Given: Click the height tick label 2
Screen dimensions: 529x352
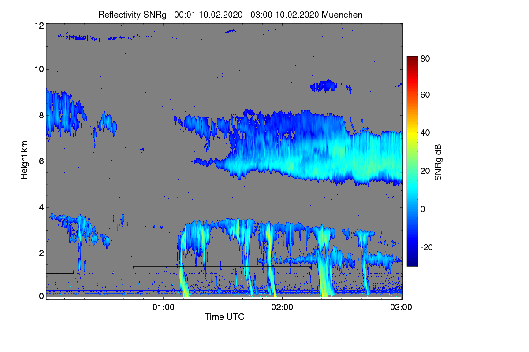Looking at the screenshot, I should tap(41, 253).
